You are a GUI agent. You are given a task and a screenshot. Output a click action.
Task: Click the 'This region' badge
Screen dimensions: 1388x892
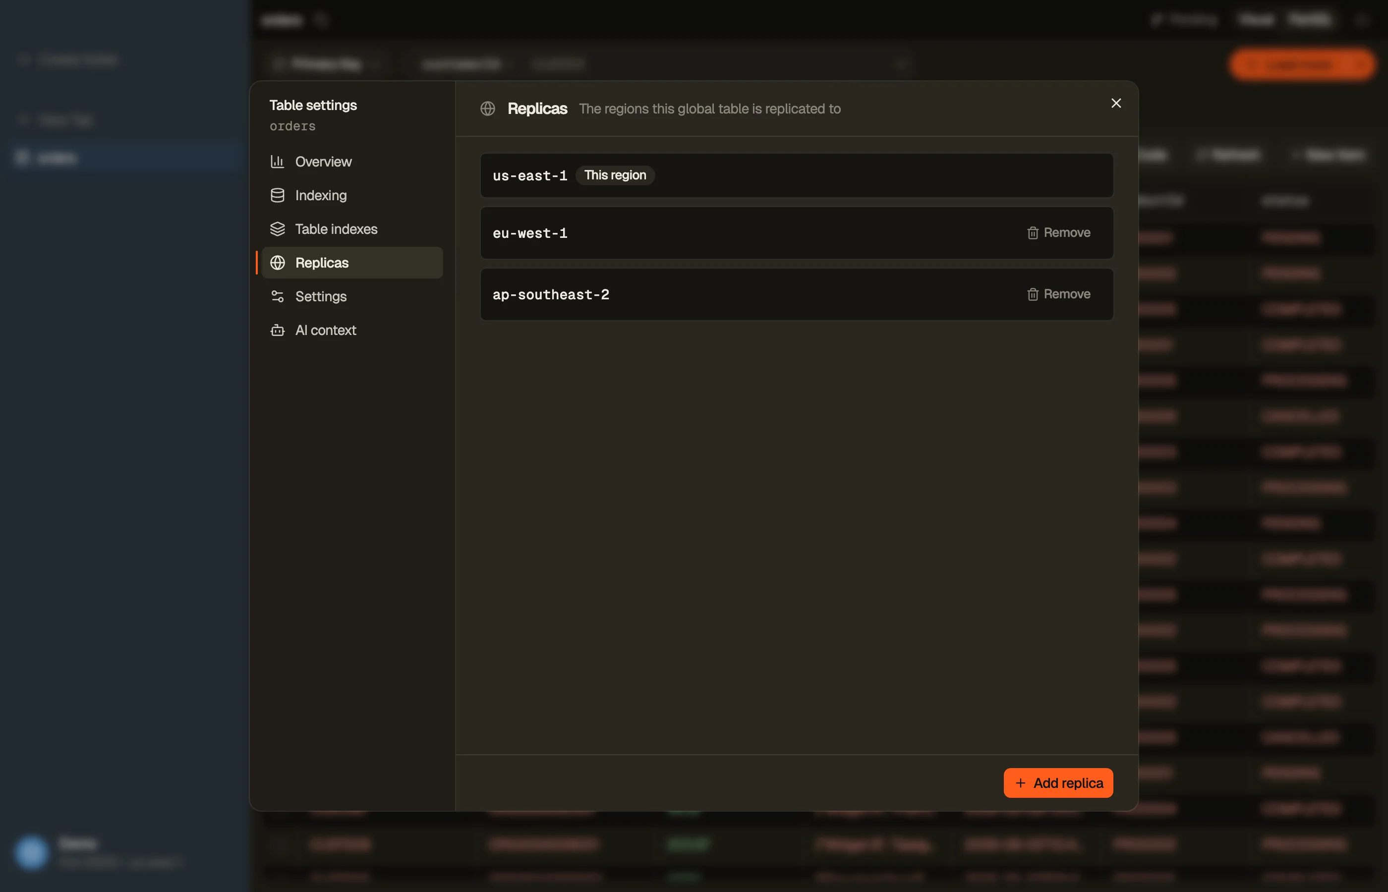[615, 175]
